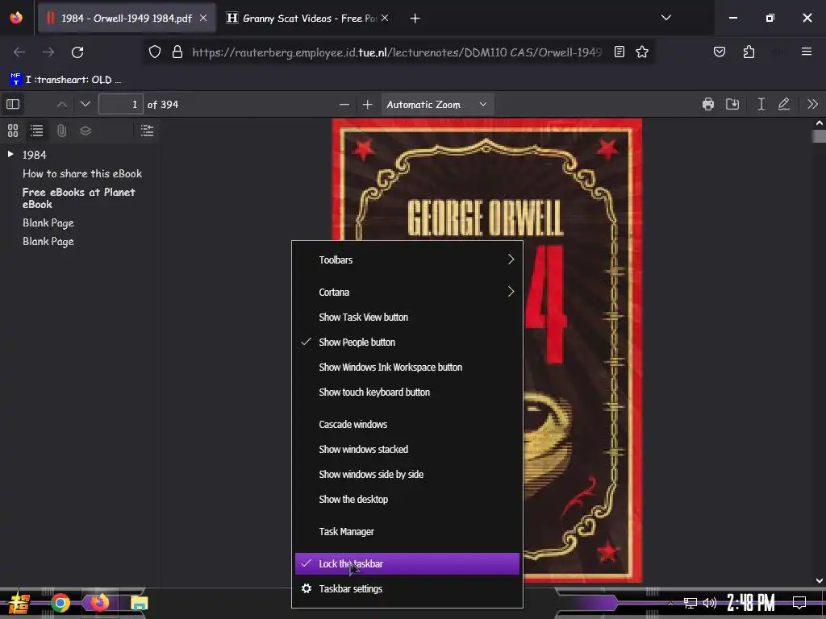Open the Start menu button
The height and width of the screenshot is (619, 826).
click(x=19, y=603)
